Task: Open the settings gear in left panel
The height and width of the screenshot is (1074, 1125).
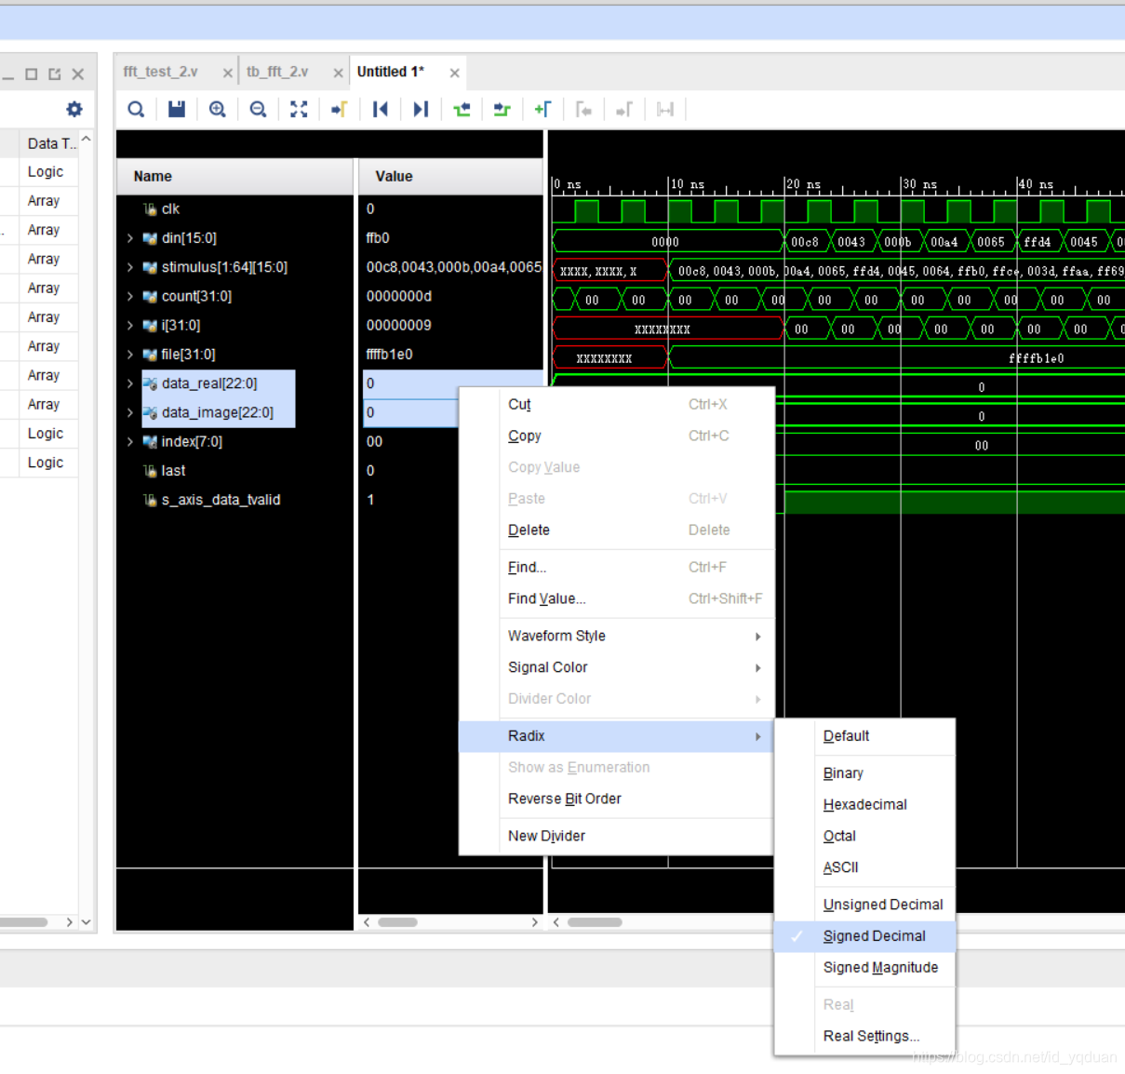Action: [74, 110]
